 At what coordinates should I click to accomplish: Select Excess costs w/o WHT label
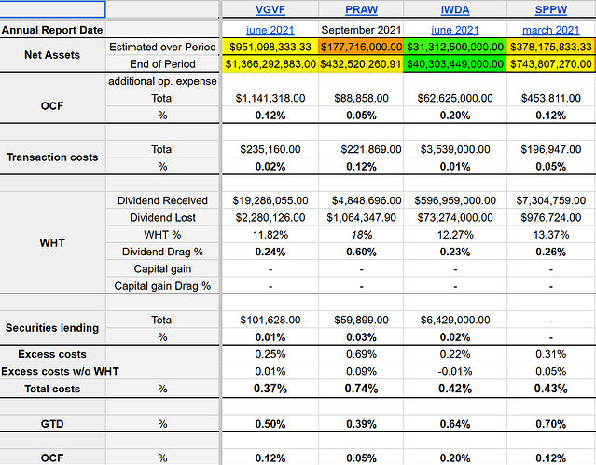[x=60, y=371]
